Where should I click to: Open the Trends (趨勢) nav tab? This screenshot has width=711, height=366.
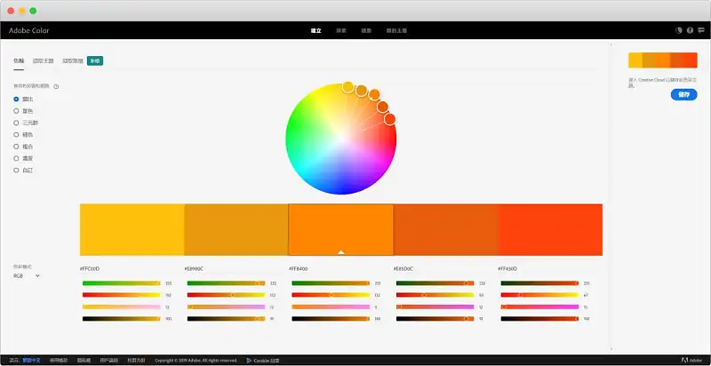coord(366,30)
